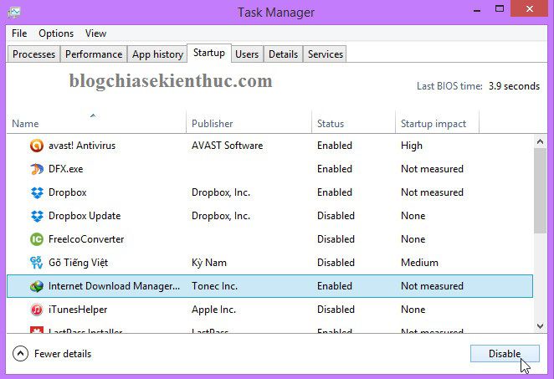The width and height of the screenshot is (554, 379).
Task: Click the Dropbox icon in Dropbox row
Action: pos(36,192)
